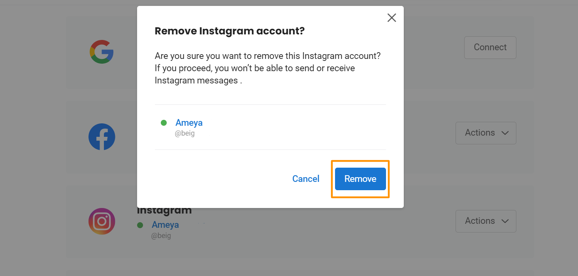Click the confirmation message text in dialog

pos(267,68)
